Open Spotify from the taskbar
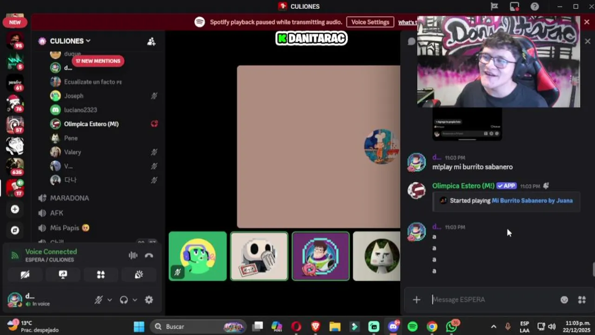595x335 pixels. [412, 327]
